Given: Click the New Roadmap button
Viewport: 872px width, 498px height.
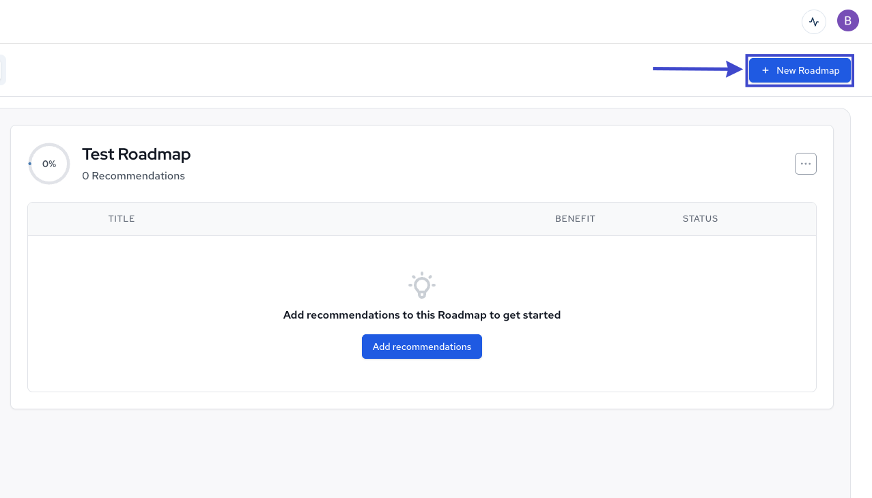Looking at the screenshot, I should (x=800, y=70).
